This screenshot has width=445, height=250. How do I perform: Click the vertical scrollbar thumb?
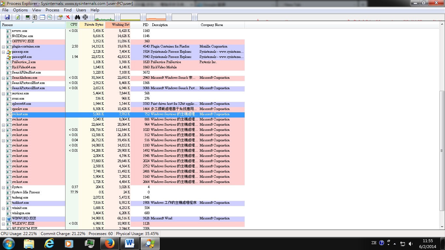coord(442,151)
